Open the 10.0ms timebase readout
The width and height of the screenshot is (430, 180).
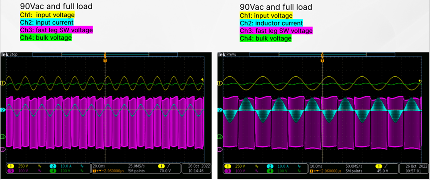(317, 166)
